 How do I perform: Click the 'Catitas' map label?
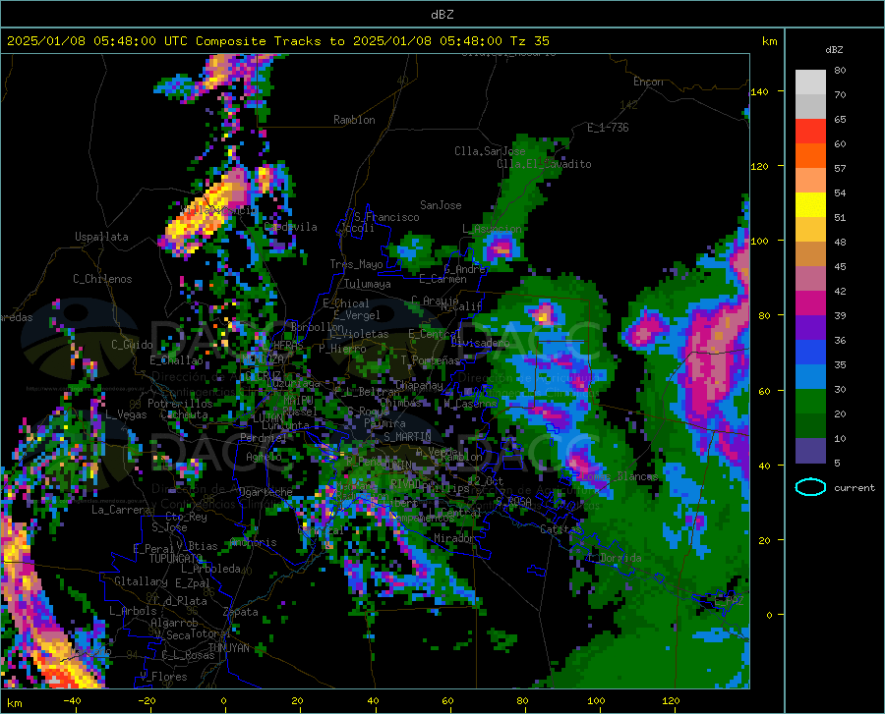click(x=561, y=529)
